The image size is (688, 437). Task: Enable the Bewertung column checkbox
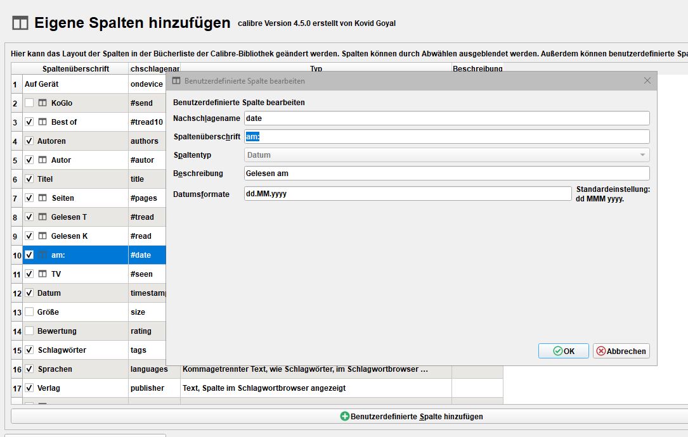point(29,331)
